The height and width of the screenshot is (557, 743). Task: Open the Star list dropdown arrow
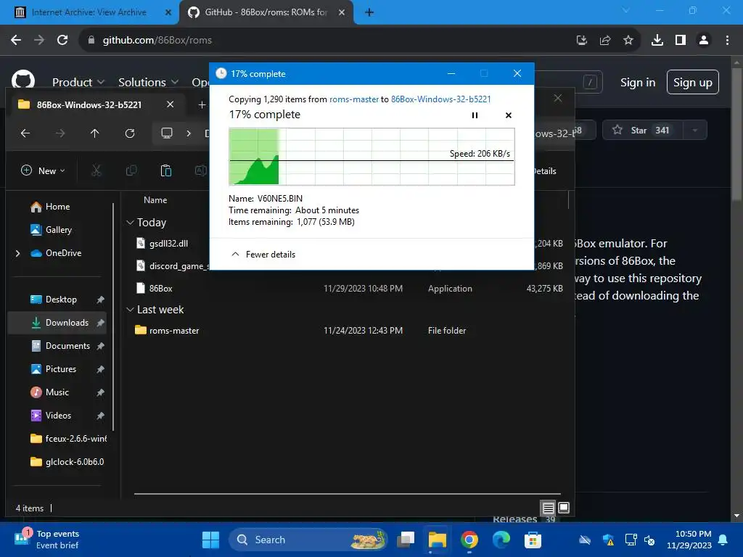695,131
